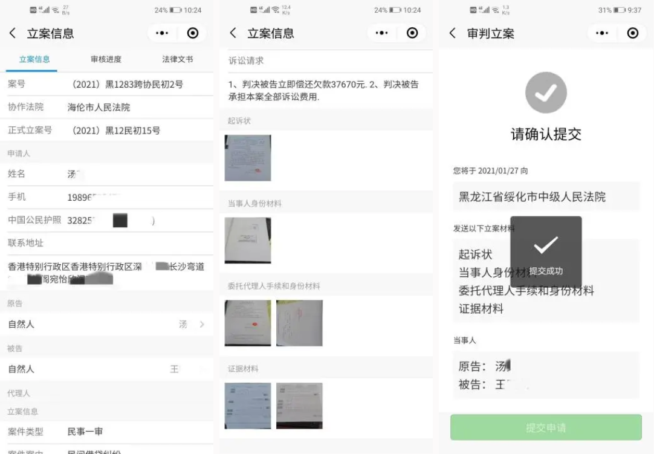
Task: Tap the 9:37 clock on the right screen
Action: click(x=635, y=10)
